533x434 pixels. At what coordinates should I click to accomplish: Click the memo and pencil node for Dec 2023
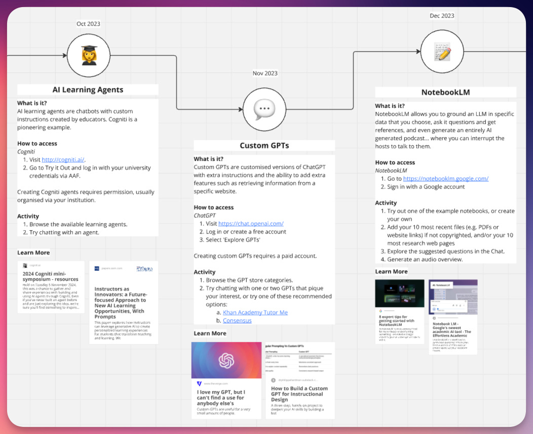click(x=442, y=52)
